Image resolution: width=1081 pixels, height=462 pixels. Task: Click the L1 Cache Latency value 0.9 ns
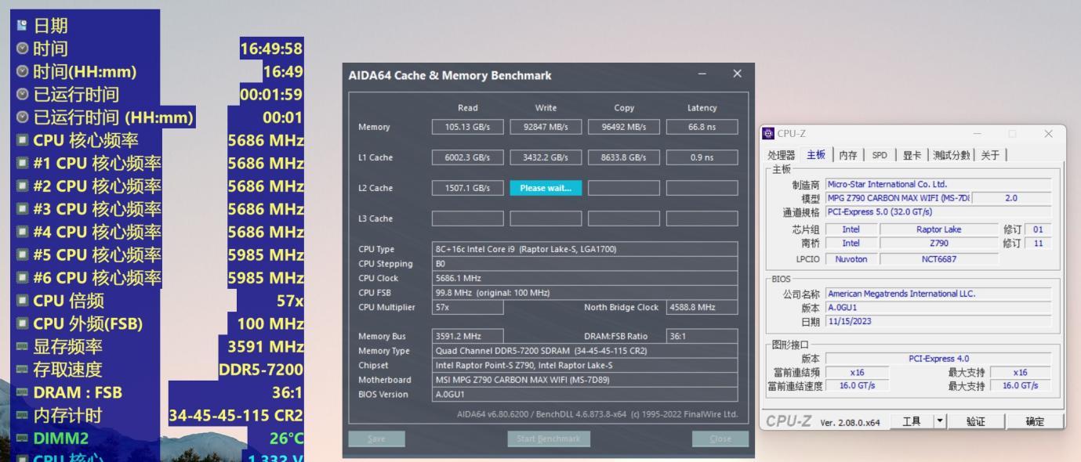coord(702,157)
